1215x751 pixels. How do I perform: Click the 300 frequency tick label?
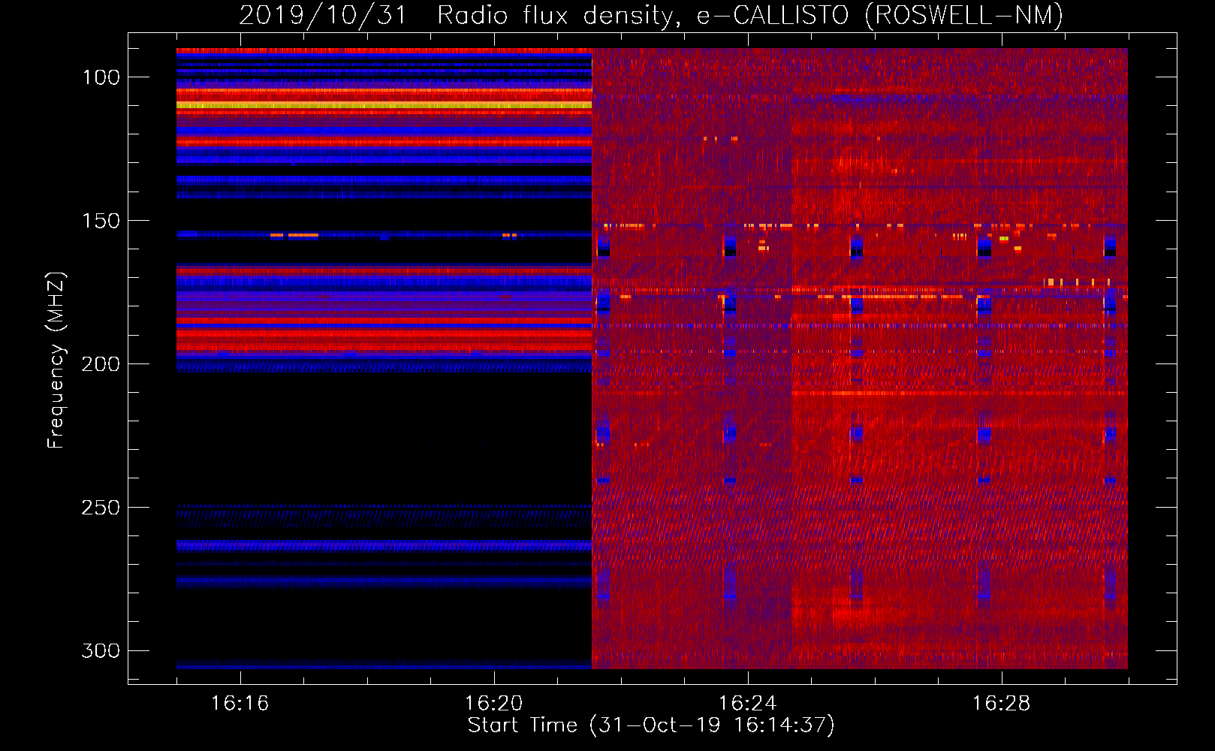pos(101,650)
